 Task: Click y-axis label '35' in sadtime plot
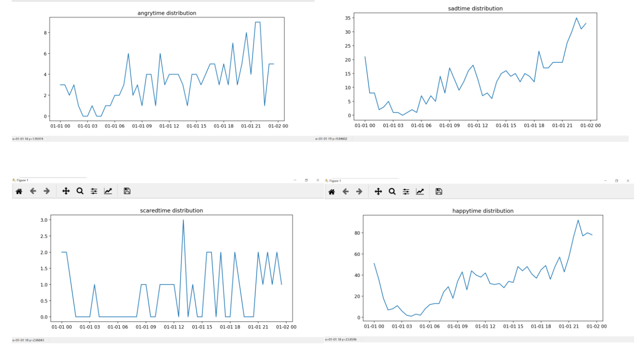tap(349, 18)
